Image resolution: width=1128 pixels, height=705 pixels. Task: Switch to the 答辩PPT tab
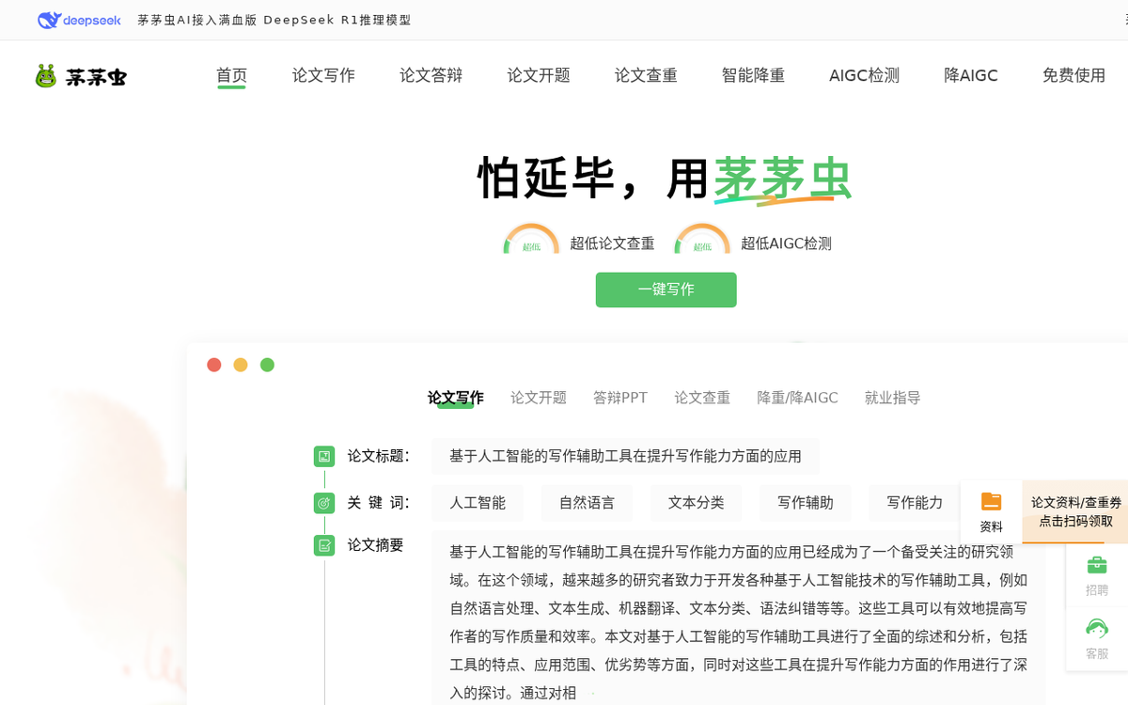(x=620, y=398)
